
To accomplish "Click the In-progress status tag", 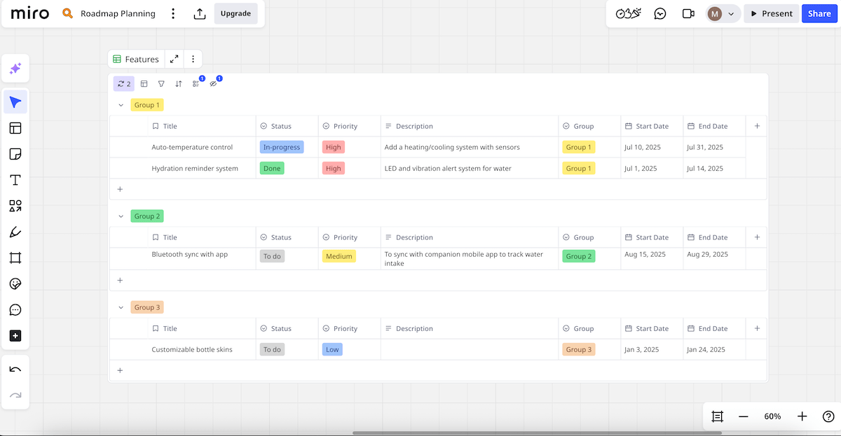I will click(282, 147).
